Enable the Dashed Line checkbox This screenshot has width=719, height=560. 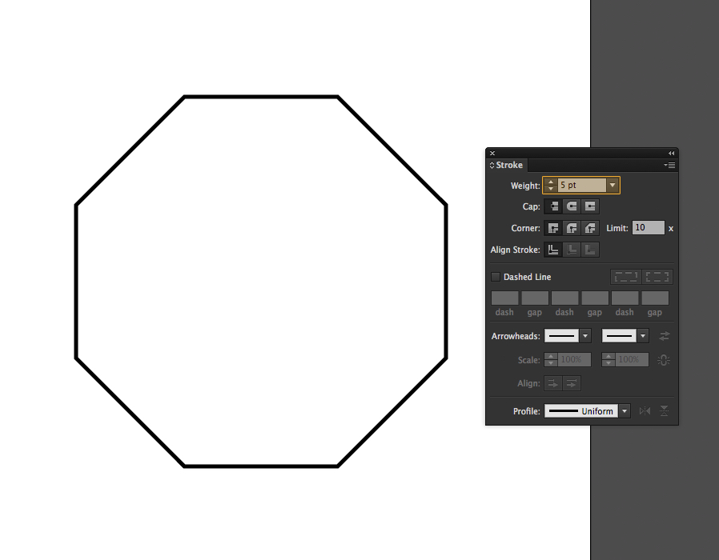coord(496,277)
